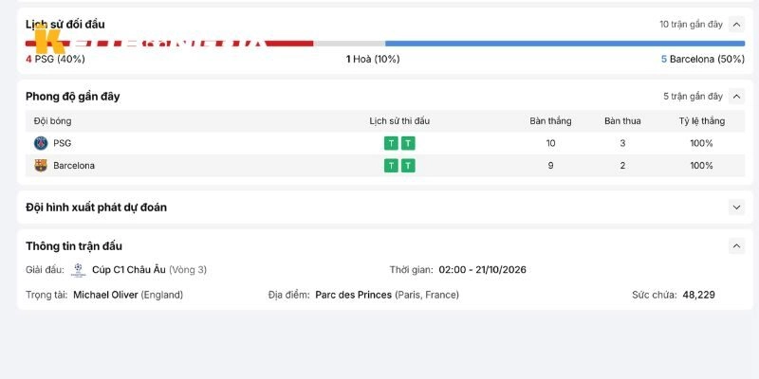Click the yellow K watermark logo
The width and height of the screenshot is (759, 379).
(50, 40)
